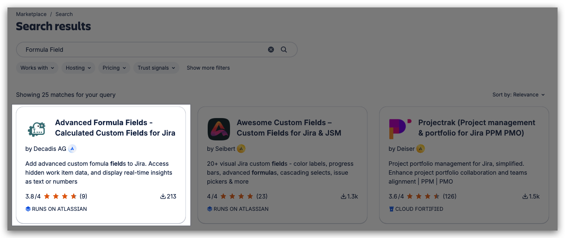Open Advanced Formula Fields app title

point(115,128)
